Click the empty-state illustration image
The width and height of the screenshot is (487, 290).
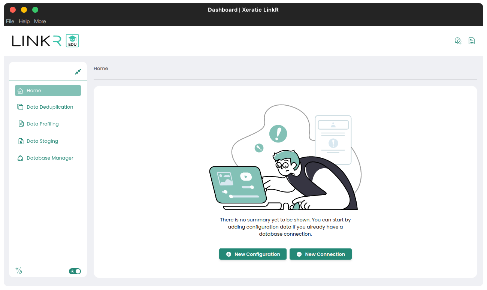[x=285, y=157]
